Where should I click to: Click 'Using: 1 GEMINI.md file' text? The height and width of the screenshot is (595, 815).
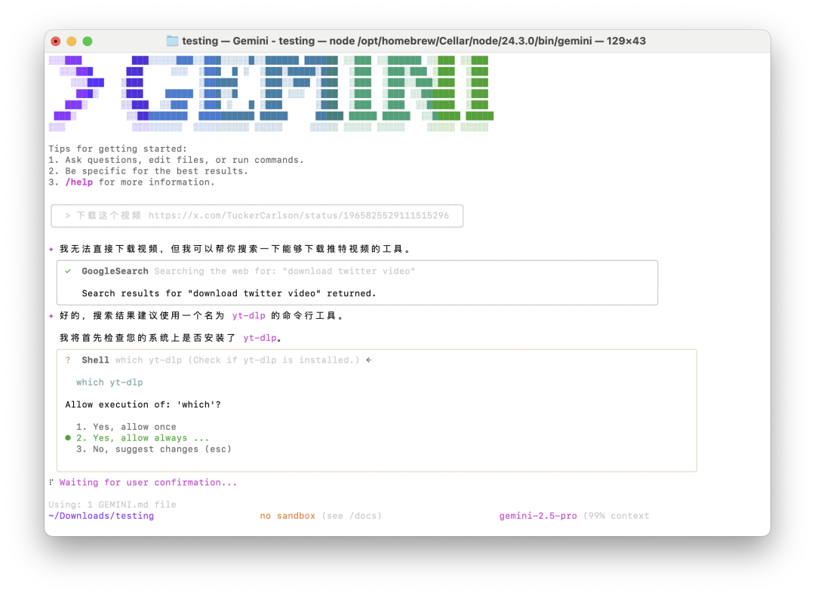(112, 505)
